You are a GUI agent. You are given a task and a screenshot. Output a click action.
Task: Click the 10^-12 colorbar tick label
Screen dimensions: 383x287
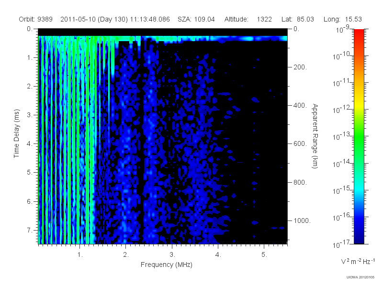pos(342,110)
